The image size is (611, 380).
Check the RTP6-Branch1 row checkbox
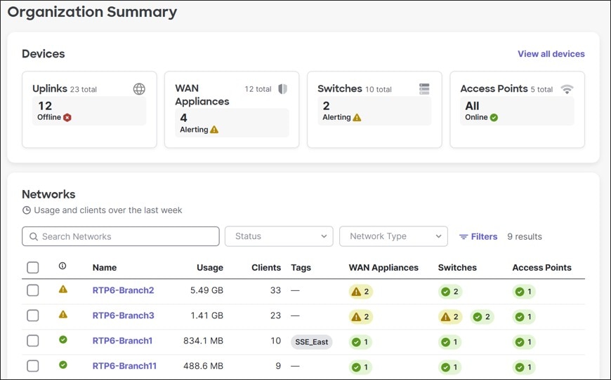click(33, 341)
